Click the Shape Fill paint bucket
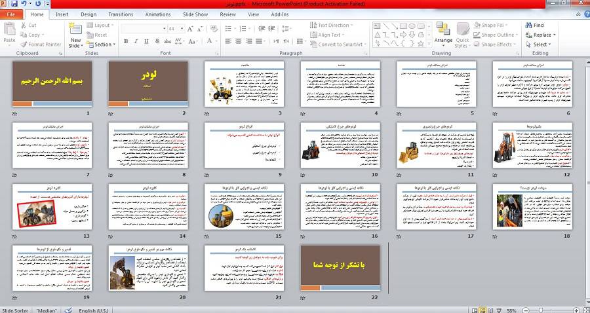 click(x=477, y=25)
